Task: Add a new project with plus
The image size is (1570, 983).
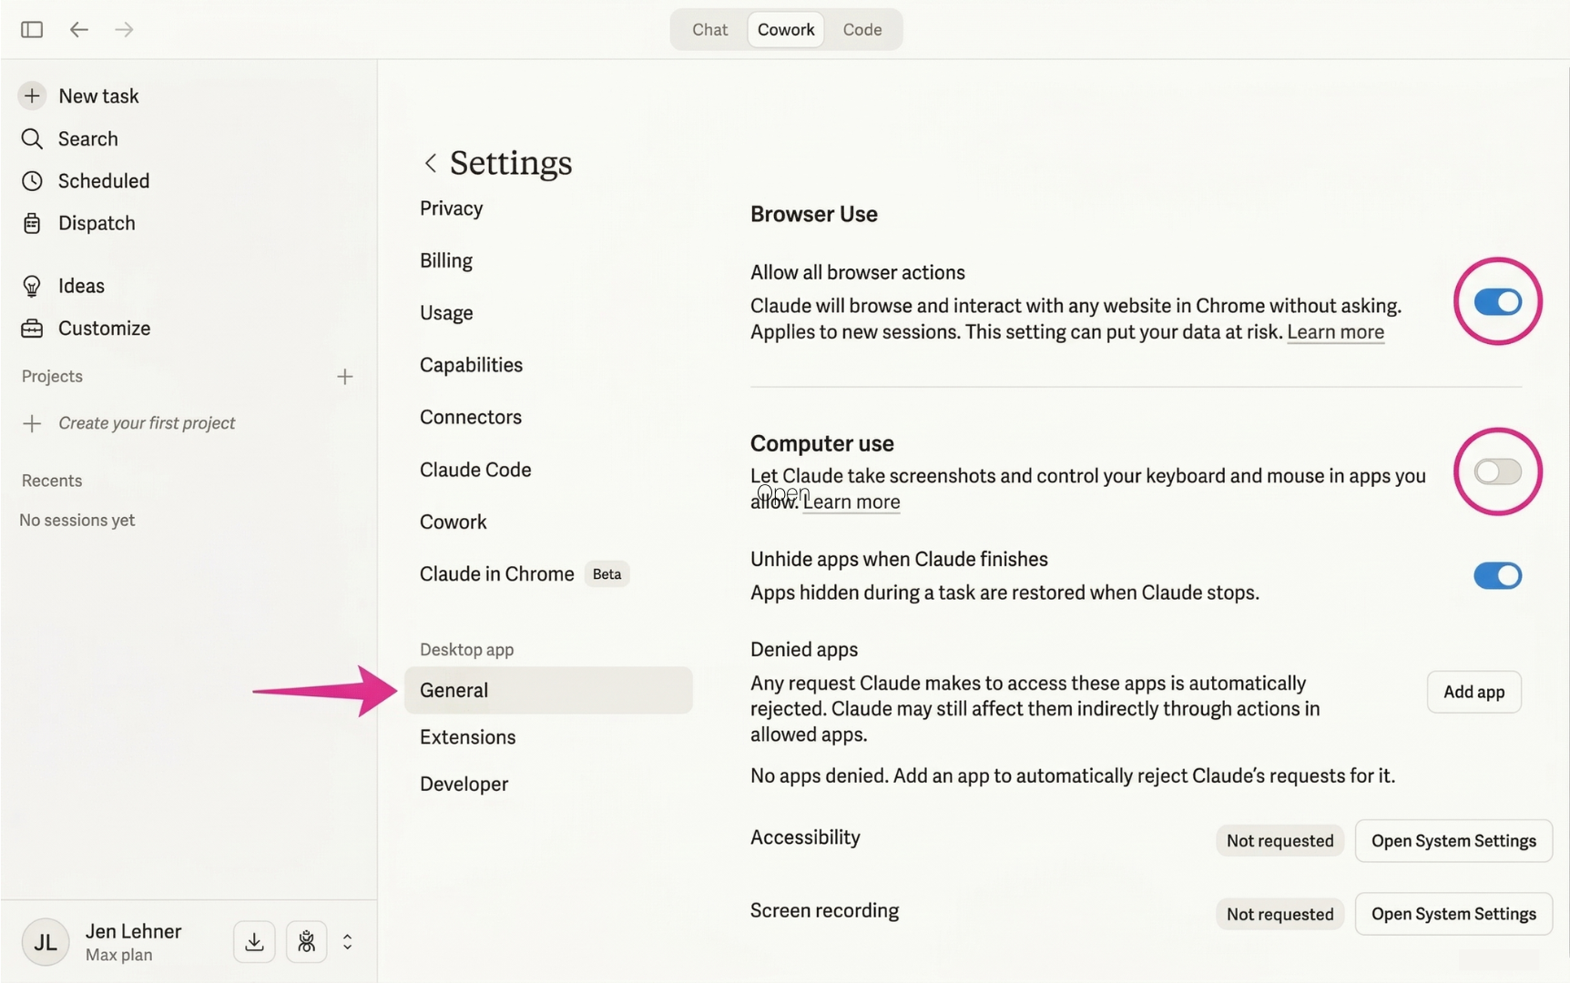Action: coord(344,377)
